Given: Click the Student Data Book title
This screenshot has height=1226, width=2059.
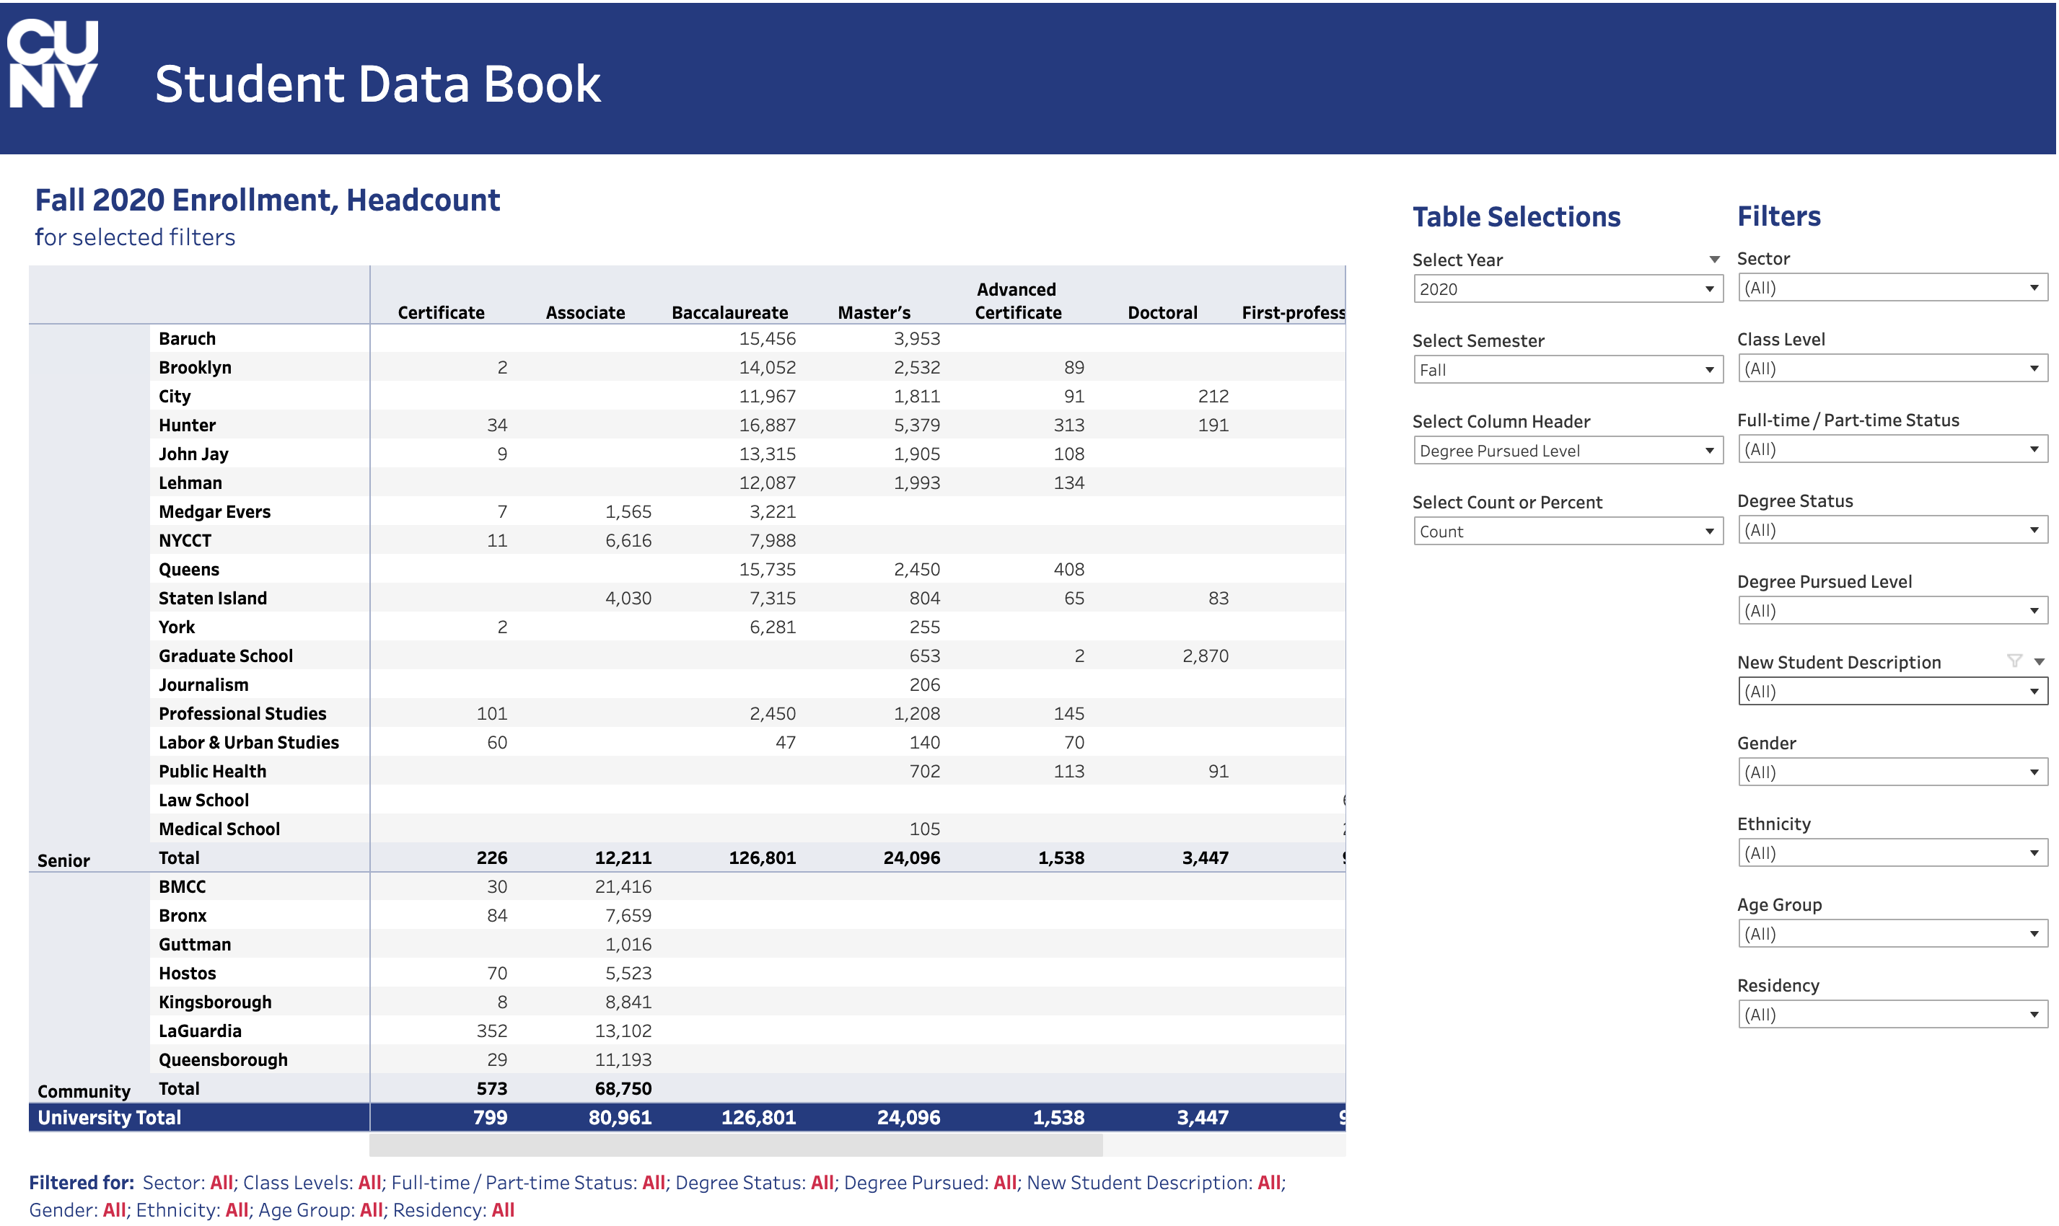Looking at the screenshot, I should [377, 84].
